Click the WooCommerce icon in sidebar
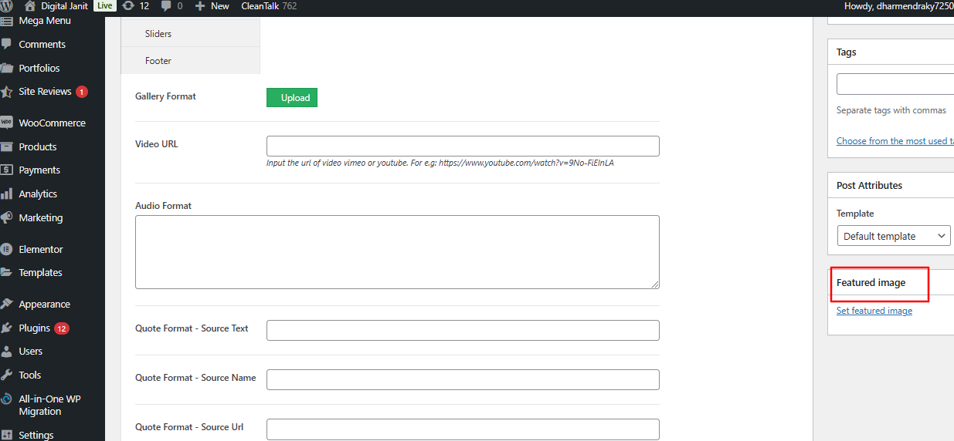 7,123
